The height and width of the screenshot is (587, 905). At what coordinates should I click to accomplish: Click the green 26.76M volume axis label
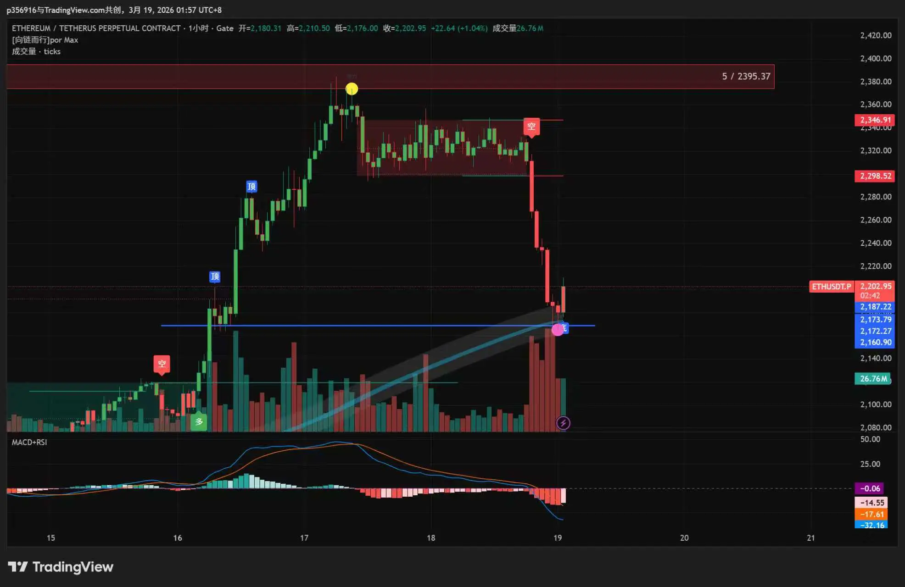[x=873, y=379]
